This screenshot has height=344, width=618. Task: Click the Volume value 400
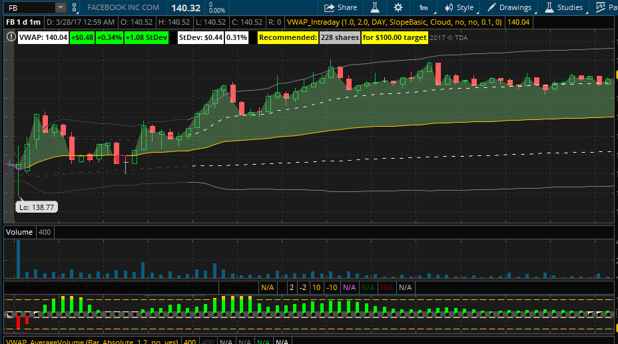click(x=45, y=232)
